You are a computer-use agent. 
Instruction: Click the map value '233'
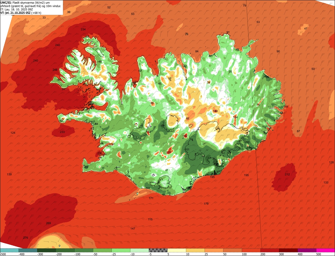[62, 132]
